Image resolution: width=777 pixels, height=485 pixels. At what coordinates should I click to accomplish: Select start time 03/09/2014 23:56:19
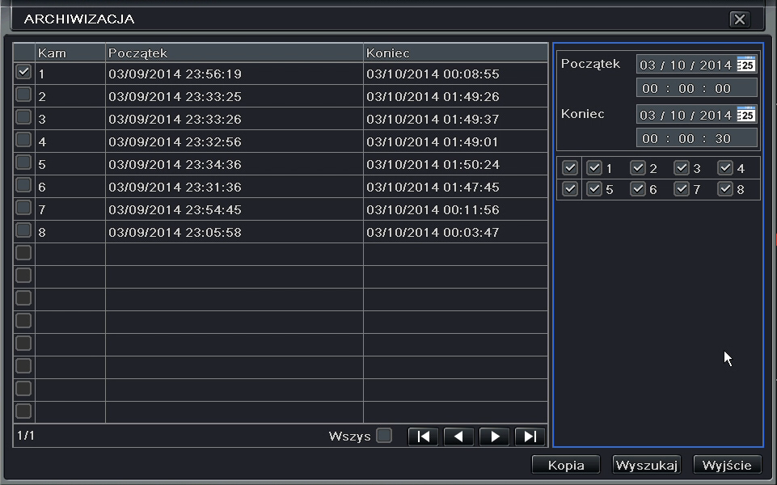[x=175, y=74]
